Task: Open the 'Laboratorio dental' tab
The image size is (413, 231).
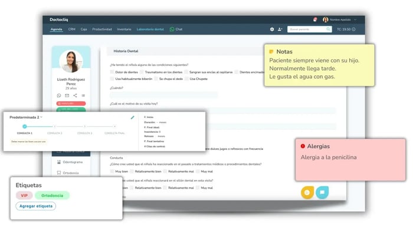Action: 150,29
